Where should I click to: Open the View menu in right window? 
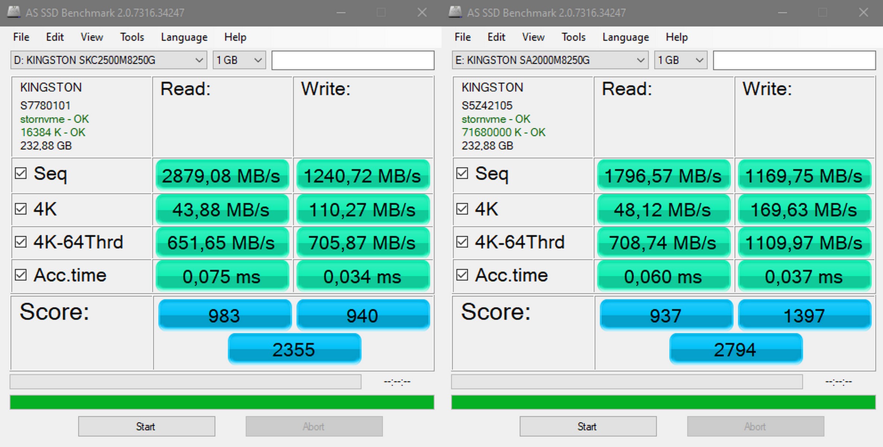point(533,37)
